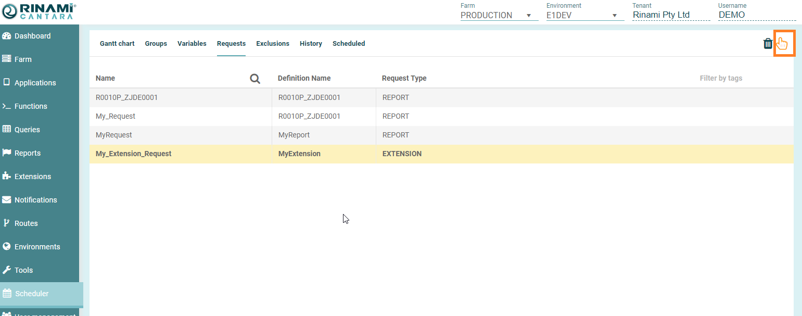The image size is (802, 316).
Task: Click the Rinami Pty Ltd tenant link
Action: (x=661, y=15)
